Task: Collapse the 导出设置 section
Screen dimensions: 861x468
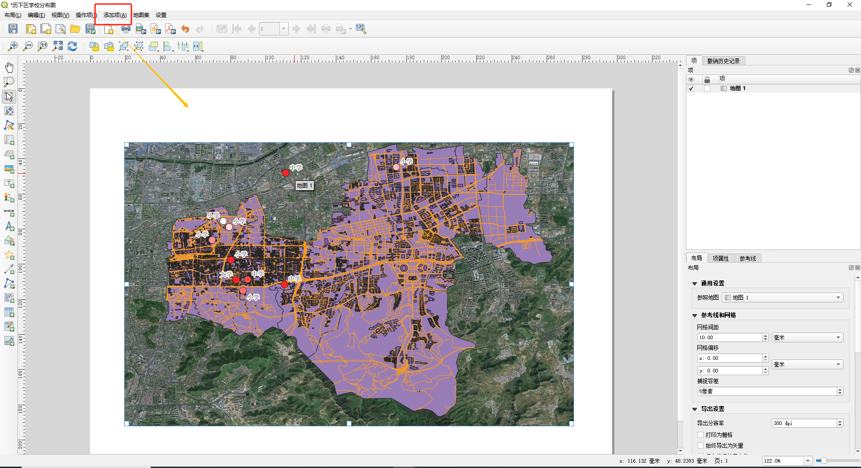Action: pyautogui.click(x=695, y=409)
